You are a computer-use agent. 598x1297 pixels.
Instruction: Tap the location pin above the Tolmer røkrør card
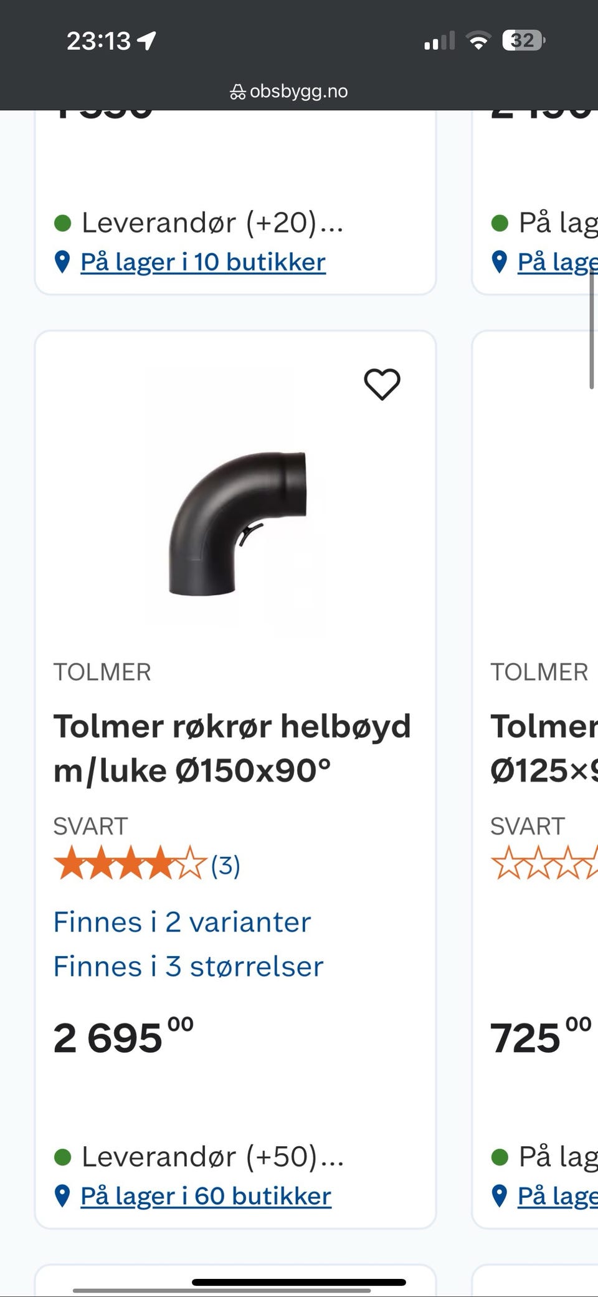pos(63,262)
